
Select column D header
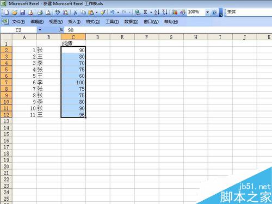98,37
